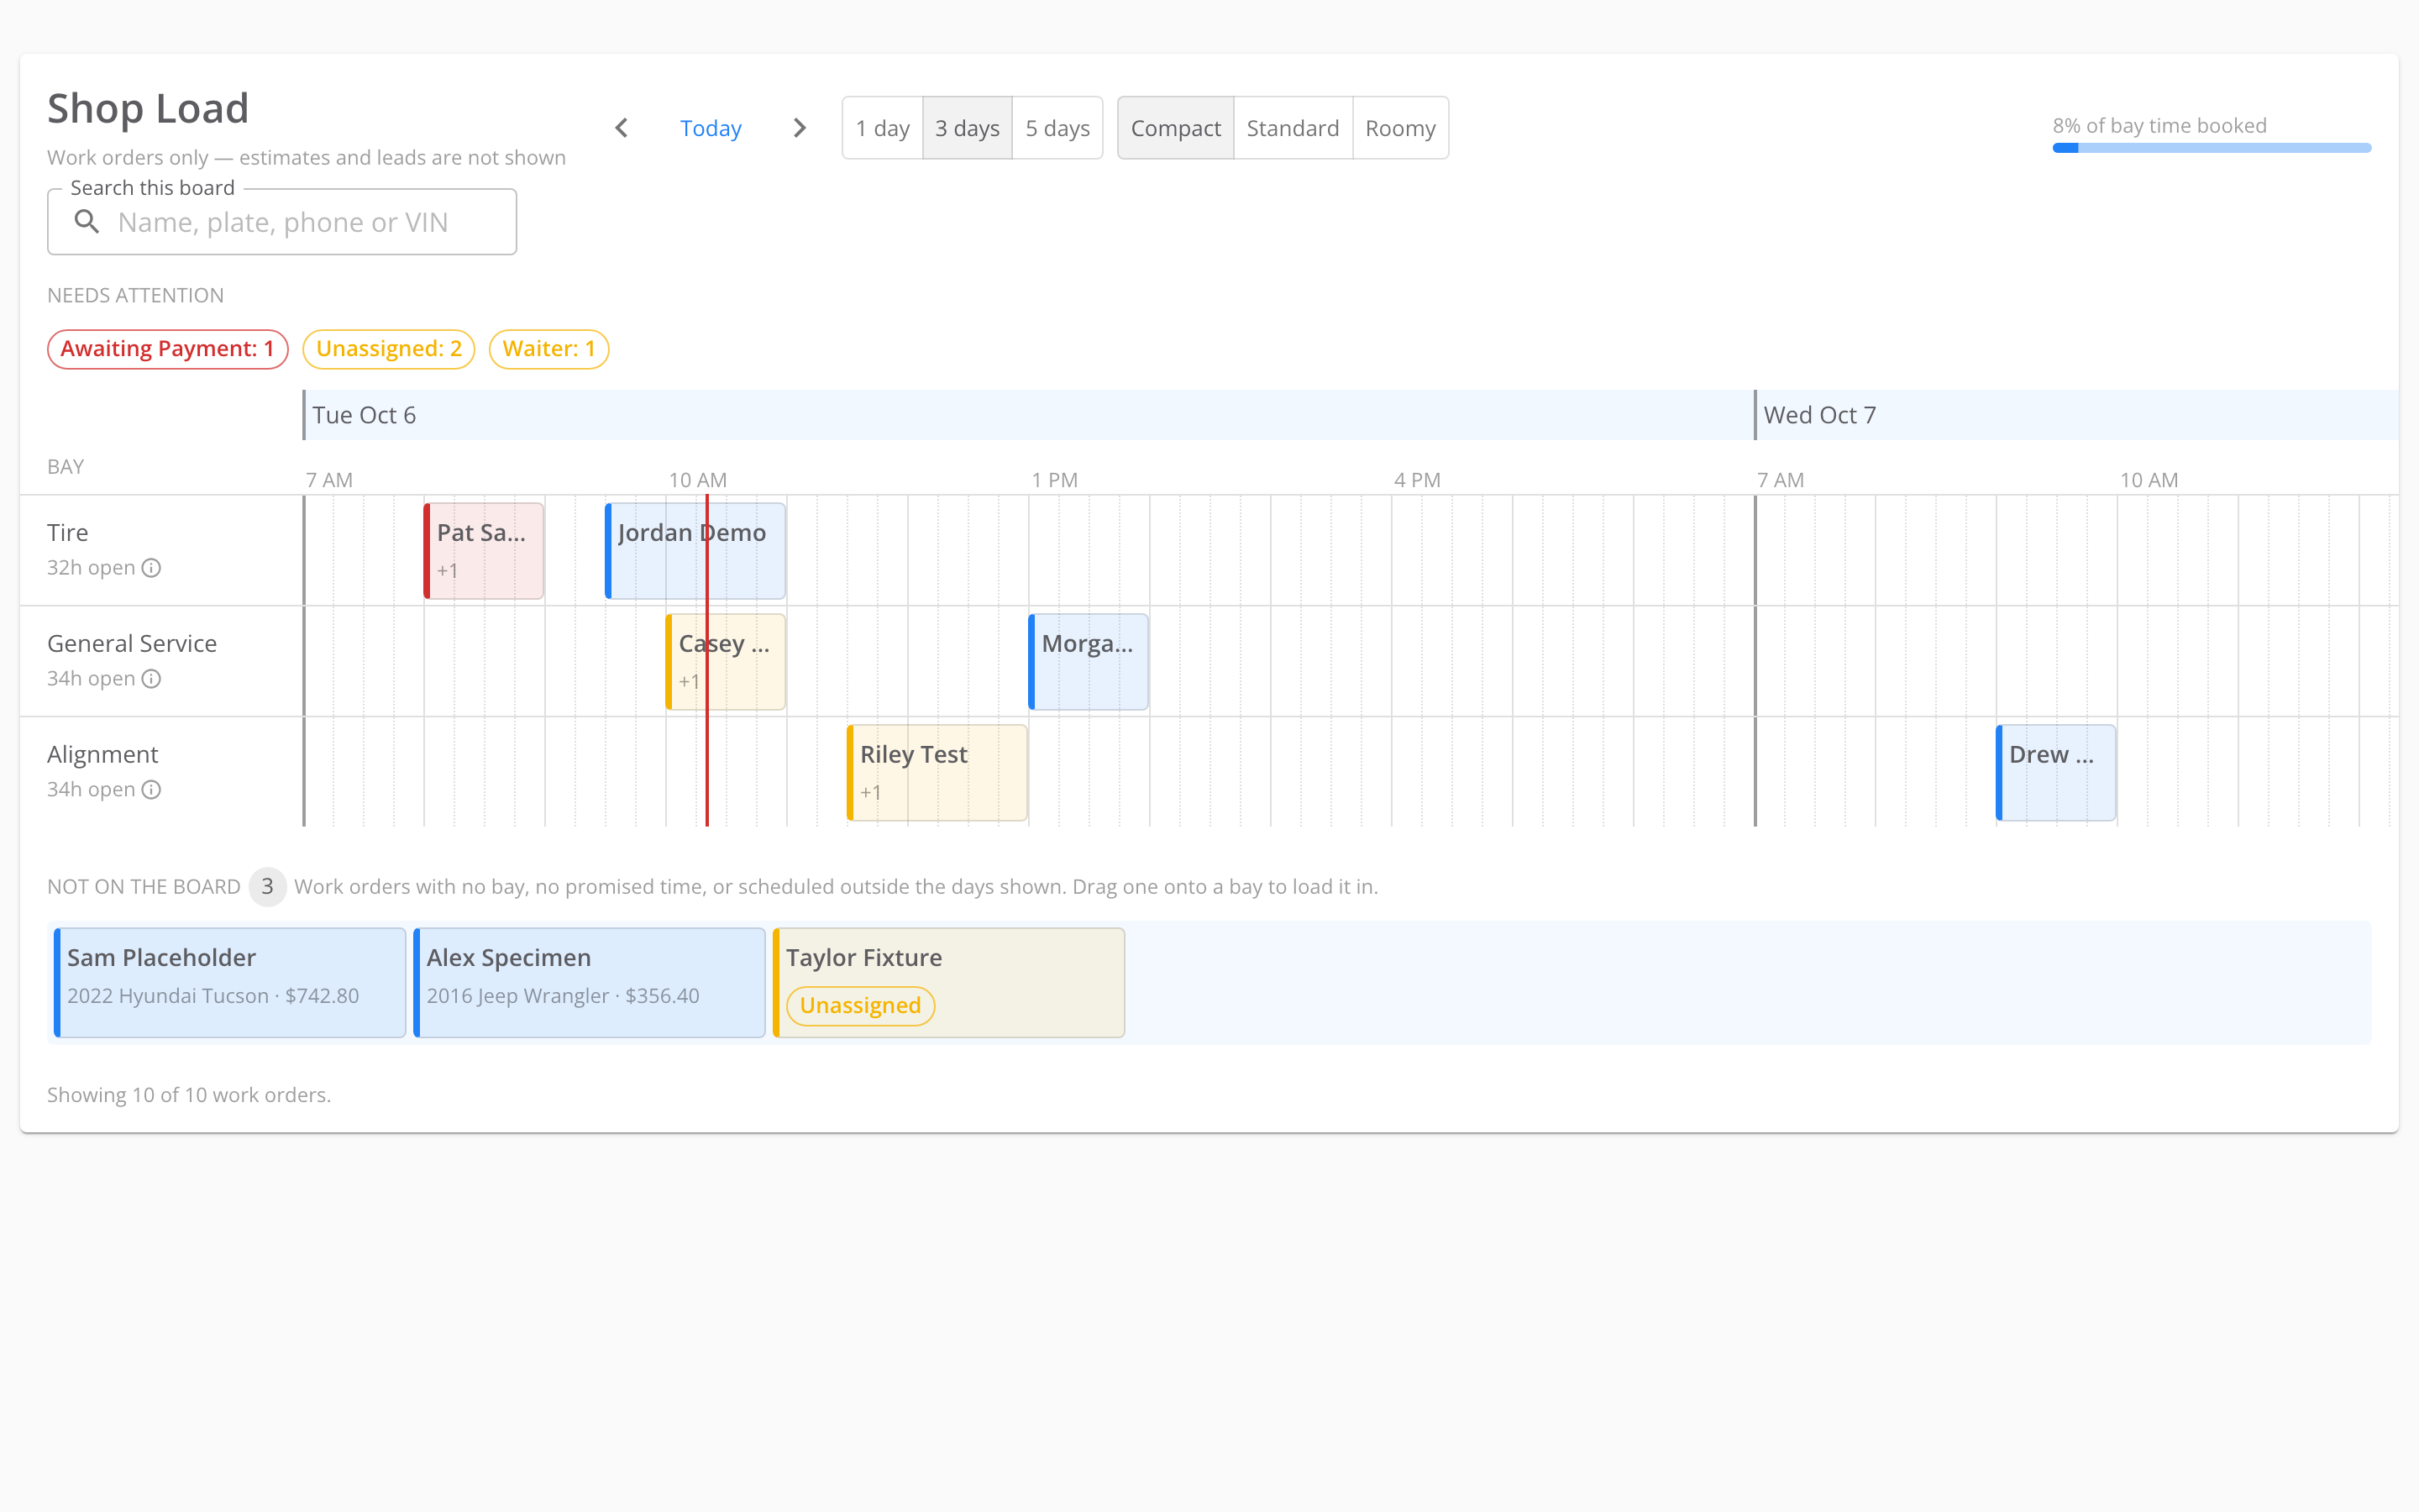
Task: Click the General Service bay label
Action: coord(132,644)
